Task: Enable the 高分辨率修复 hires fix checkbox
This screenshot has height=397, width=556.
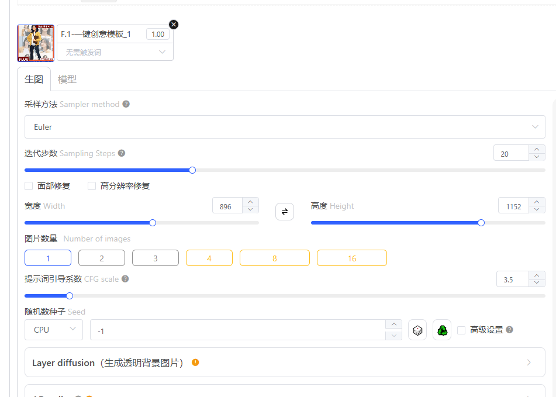Action: pos(91,185)
